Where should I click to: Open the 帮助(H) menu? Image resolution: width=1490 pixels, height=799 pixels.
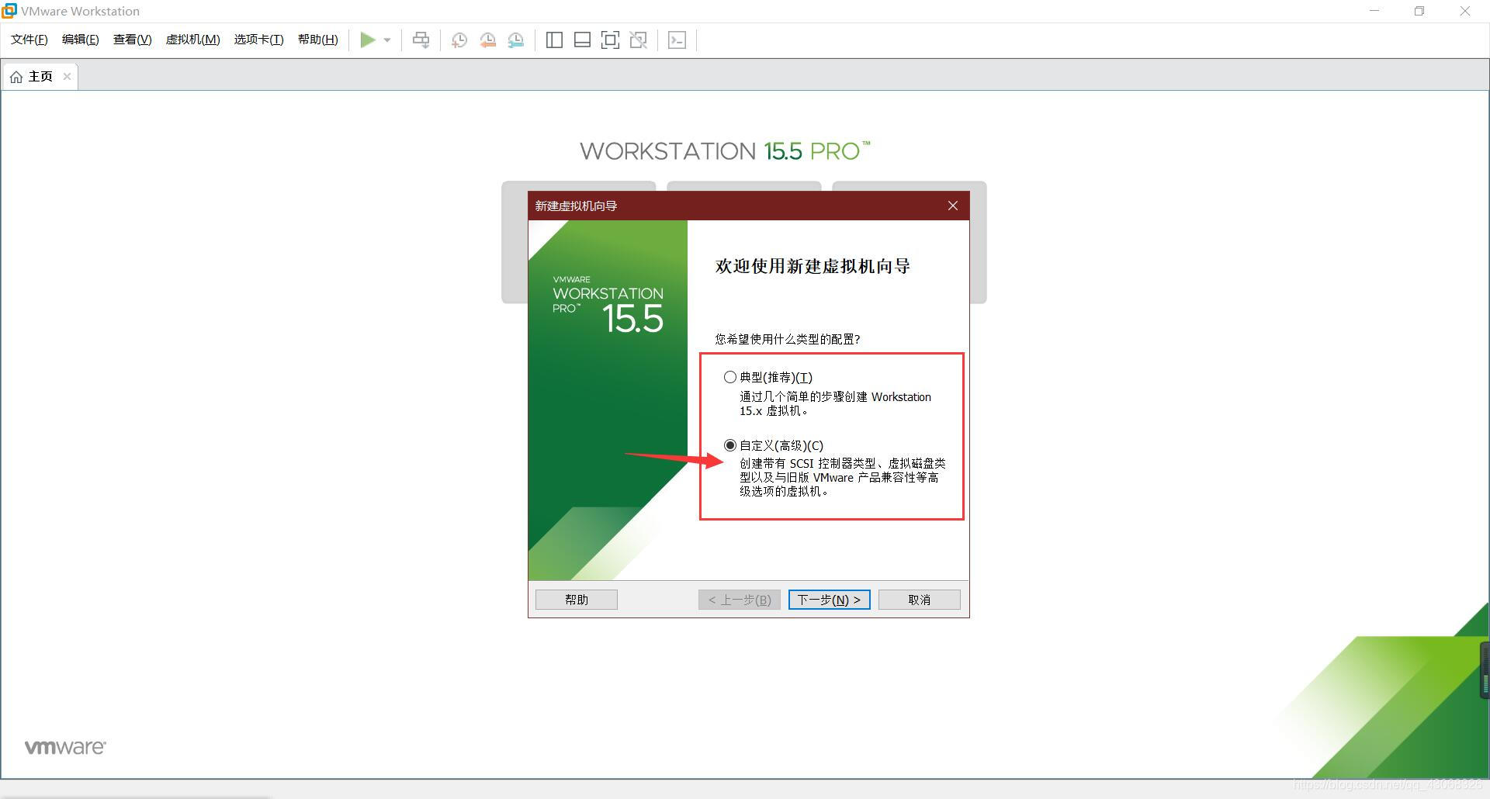point(318,40)
